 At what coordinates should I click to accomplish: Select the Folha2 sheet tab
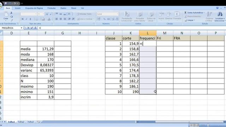click(21, 122)
